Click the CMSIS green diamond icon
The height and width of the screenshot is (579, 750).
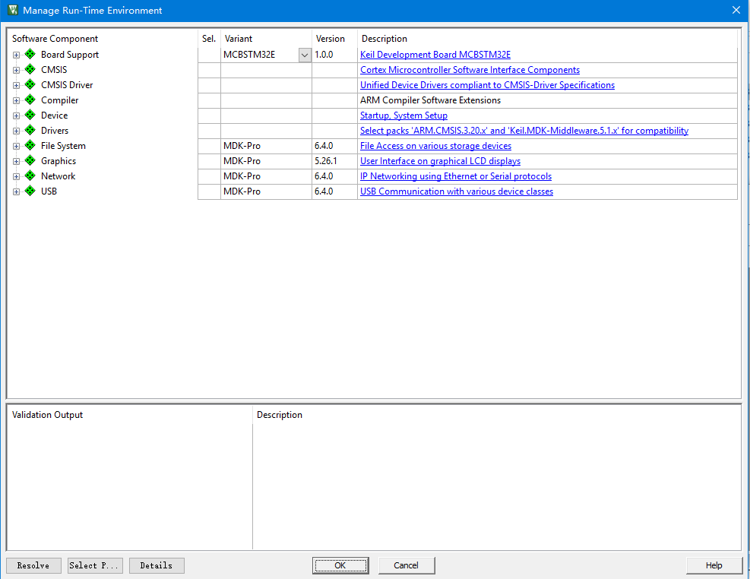tap(30, 69)
